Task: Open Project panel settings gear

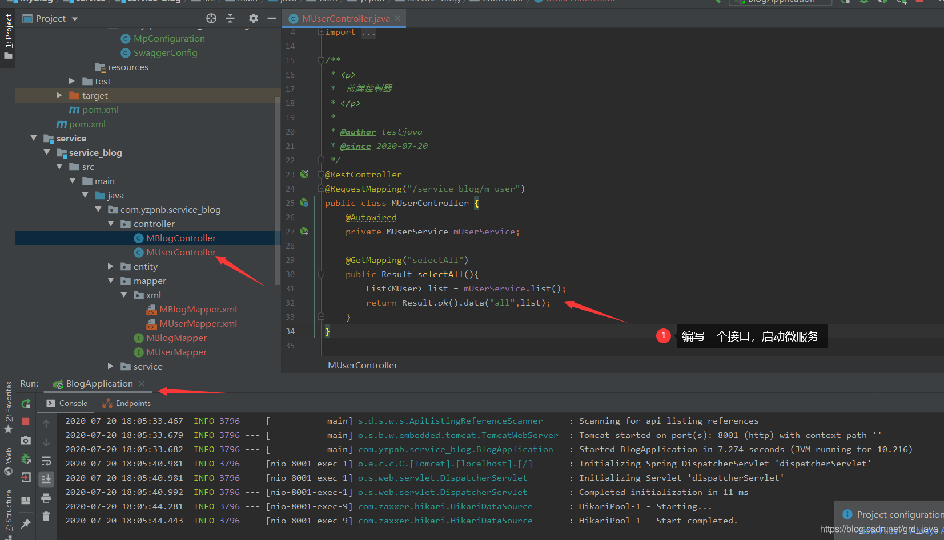Action: (254, 18)
